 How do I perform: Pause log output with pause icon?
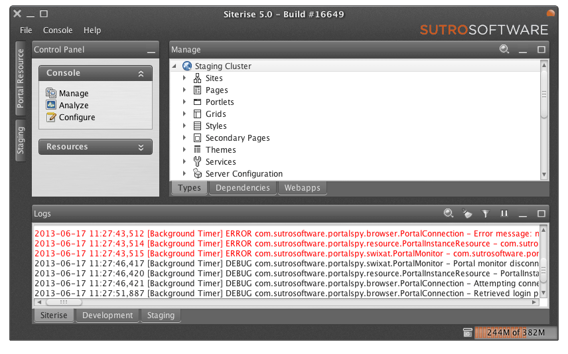[504, 213]
